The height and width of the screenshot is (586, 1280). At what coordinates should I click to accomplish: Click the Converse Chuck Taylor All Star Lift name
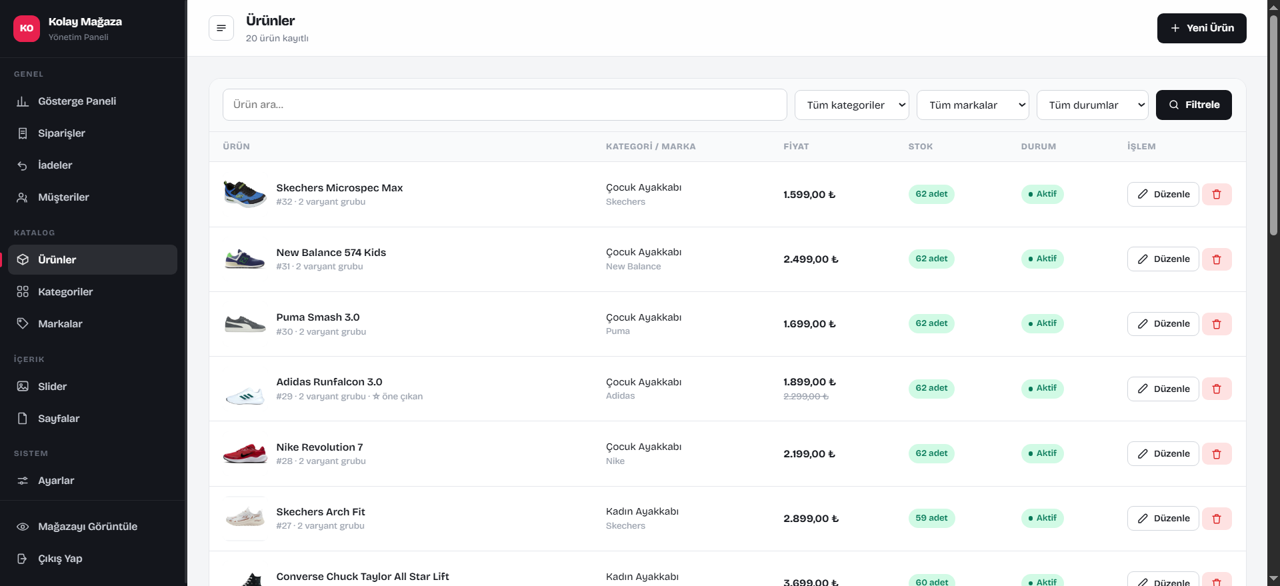(363, 577)
